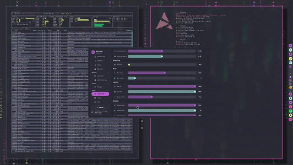The width and height of the screenshot is (293, 165).
Task: Click the Inactive Opacity row icon
Action: tap(115, 56)
